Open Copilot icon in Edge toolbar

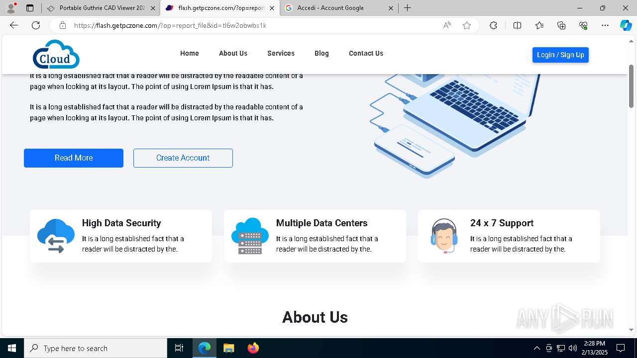626,25
